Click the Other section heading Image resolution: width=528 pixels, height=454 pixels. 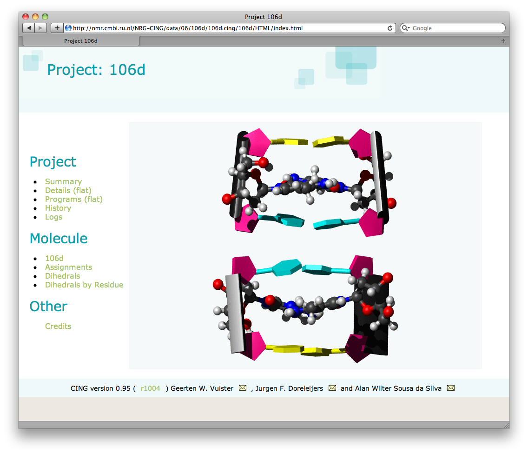pyautogui.click(x=48, y=307)
